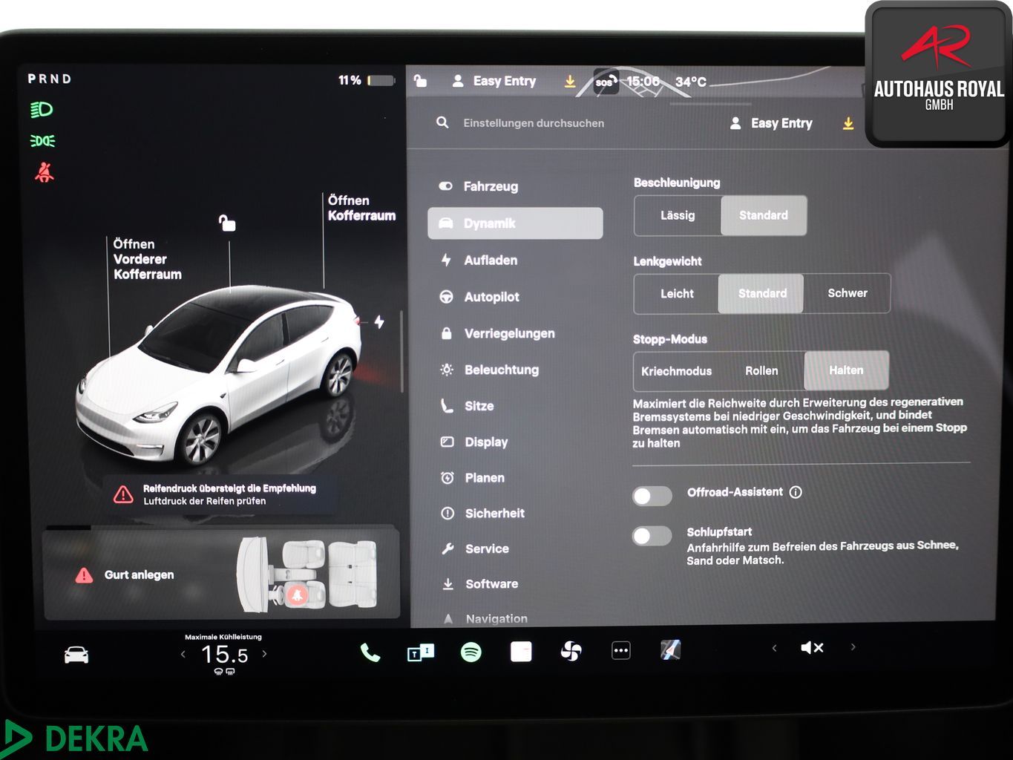Image resolution: width=1013 pixels, height=760 pixels.
Task: Open the navigation arrow app in bottom bar
Action: (x=670, y=650)
